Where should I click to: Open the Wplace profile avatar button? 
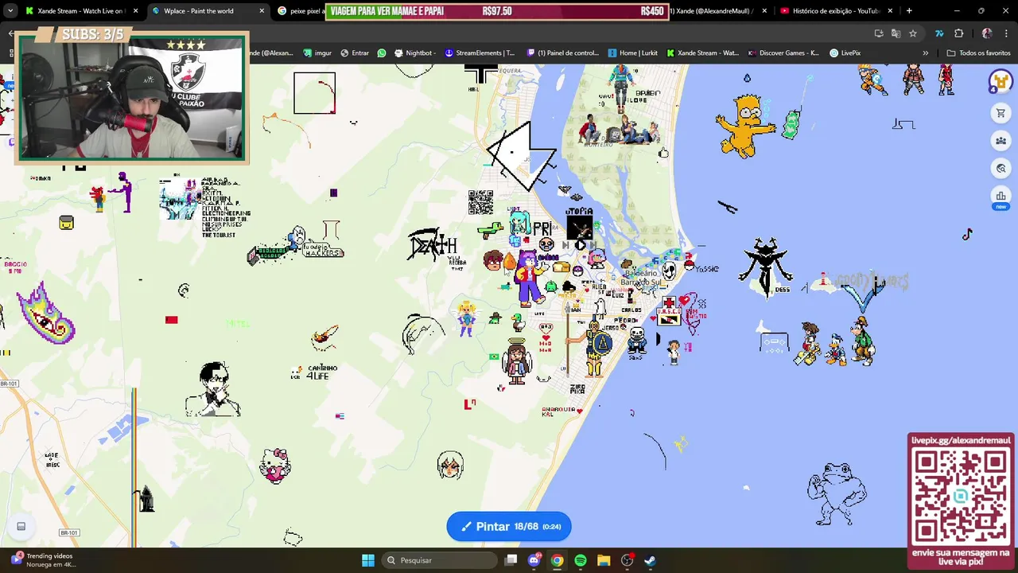click(1001, 81)
